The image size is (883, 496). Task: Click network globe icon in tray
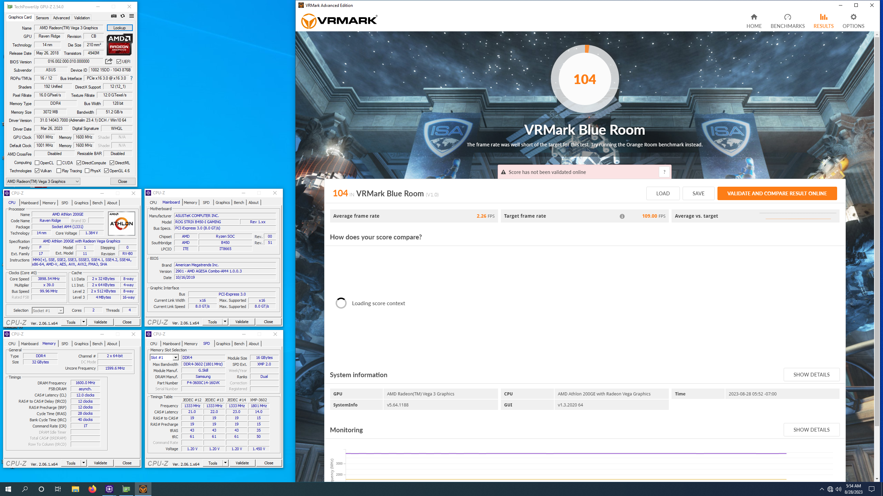tap(830, 489)
